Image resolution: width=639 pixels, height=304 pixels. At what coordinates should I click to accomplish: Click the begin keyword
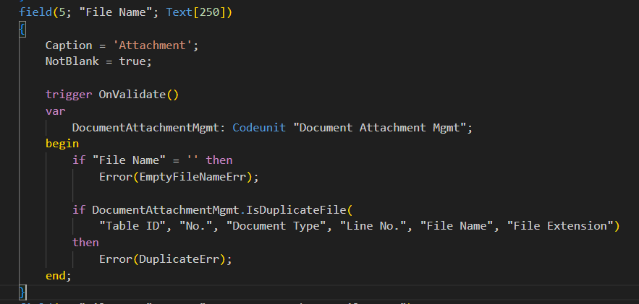[x=62, y=144]
